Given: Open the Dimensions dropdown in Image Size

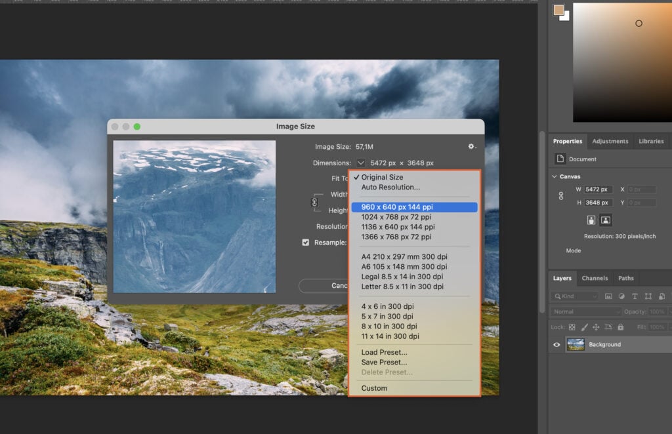Looking at the screenshot, I should 360,163.
